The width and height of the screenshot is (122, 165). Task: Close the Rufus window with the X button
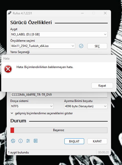tap(105, 13)
